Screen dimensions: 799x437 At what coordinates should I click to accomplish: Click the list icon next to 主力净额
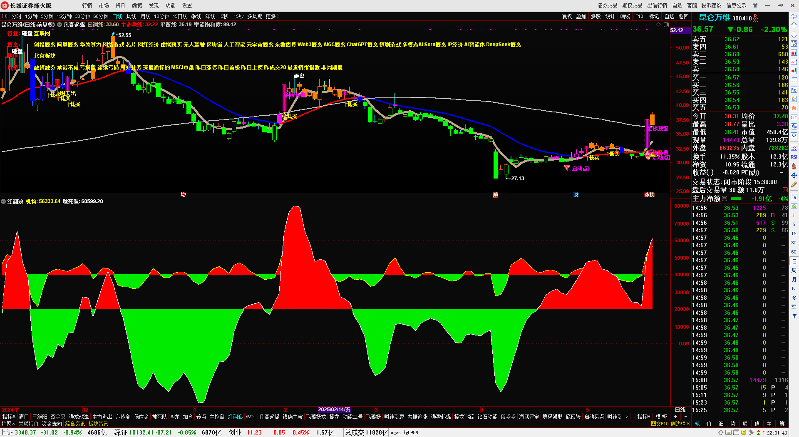coord(725,199)
